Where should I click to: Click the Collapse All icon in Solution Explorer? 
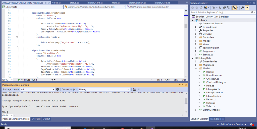coord(225,8)
